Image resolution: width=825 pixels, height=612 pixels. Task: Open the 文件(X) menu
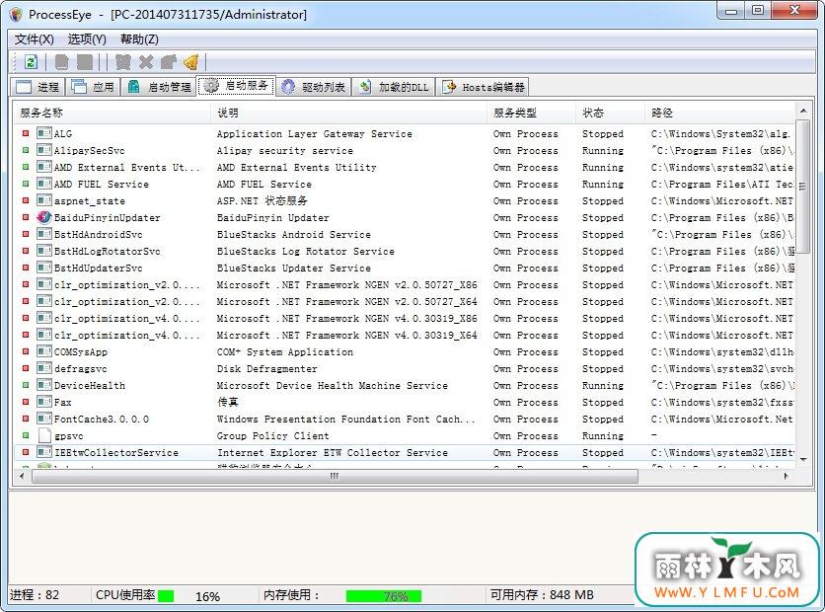35,39
